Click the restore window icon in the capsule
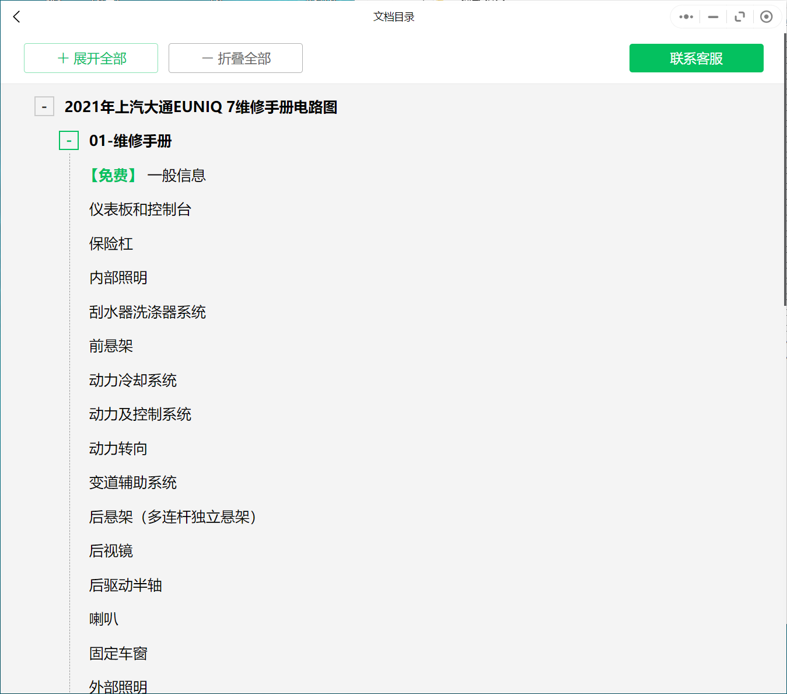The image size is (787, 694). pos(739,16)
